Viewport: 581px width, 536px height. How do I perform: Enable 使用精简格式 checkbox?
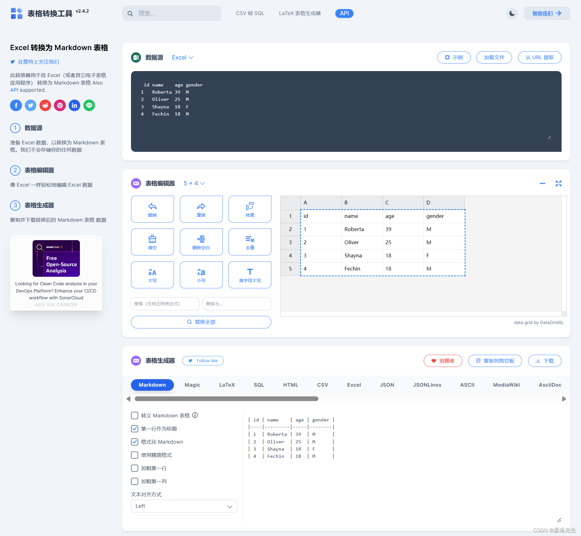(x=134, y=455)
